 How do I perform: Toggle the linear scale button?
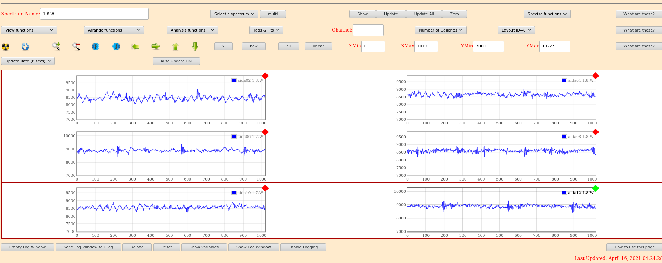point(318,46)
